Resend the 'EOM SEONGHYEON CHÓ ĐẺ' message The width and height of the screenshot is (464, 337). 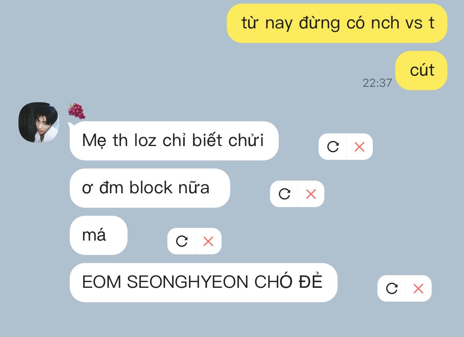click(x=392, y=288)
